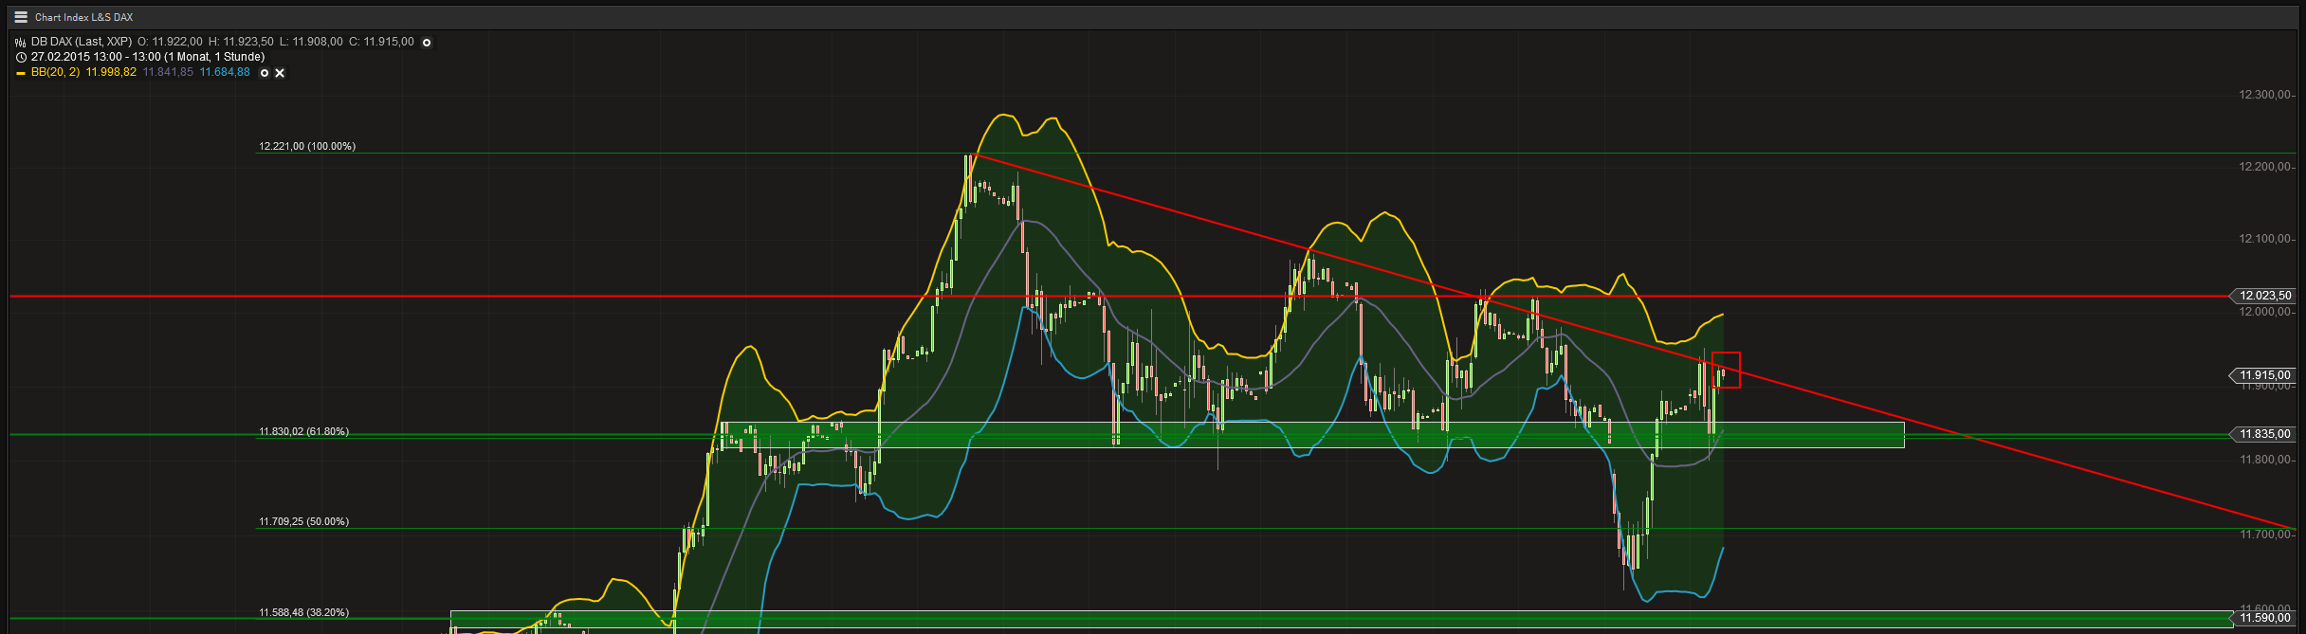This screenshot has height=634, width=2306.
Task: Click Fibonacci label 11.709,25 (50.00%)
Action: click(303, 521)
